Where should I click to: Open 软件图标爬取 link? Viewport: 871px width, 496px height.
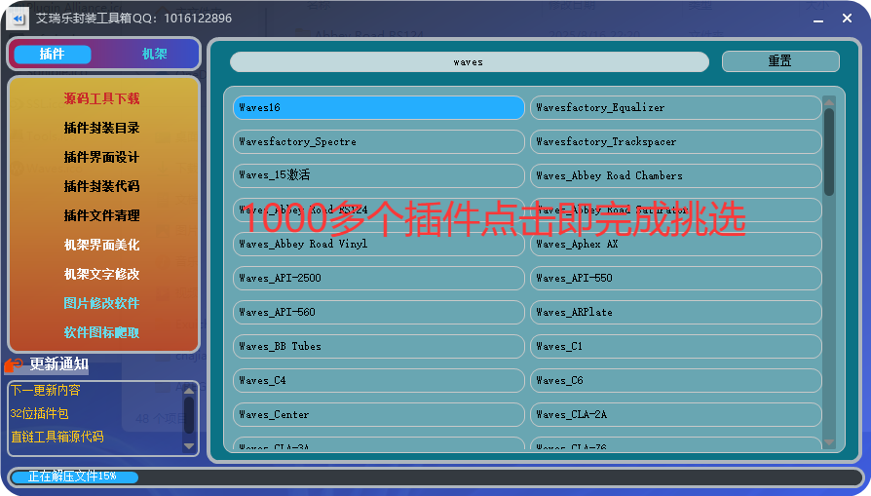click(x=101, y=332)
